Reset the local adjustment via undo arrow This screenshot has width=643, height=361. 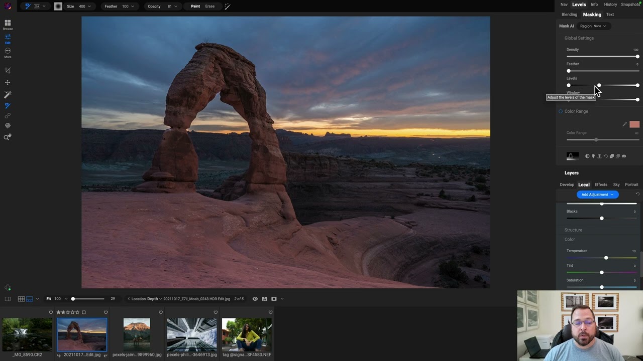click(x=637, y=195)
